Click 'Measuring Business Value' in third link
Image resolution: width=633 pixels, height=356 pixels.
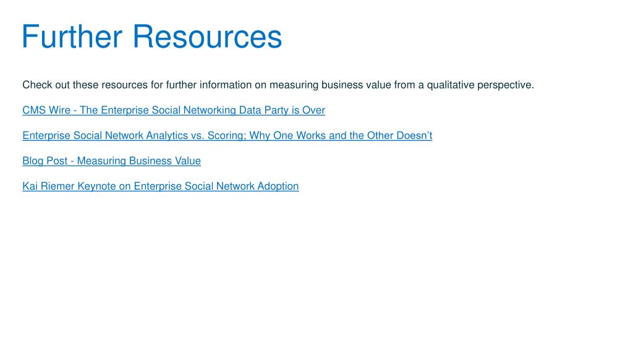139,161
